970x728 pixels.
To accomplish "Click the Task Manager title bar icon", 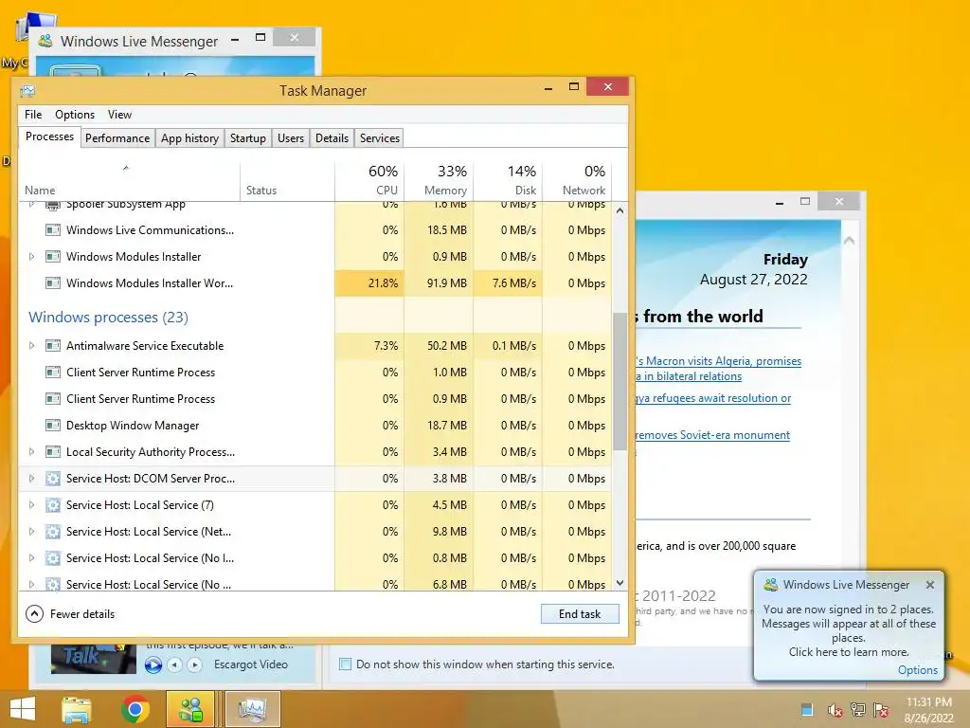I will [x=27, y=91].
